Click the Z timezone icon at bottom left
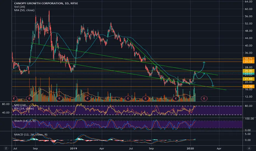The height and width of the screenshot is (151, 256). pyautogui.click(x=6, y=148)
